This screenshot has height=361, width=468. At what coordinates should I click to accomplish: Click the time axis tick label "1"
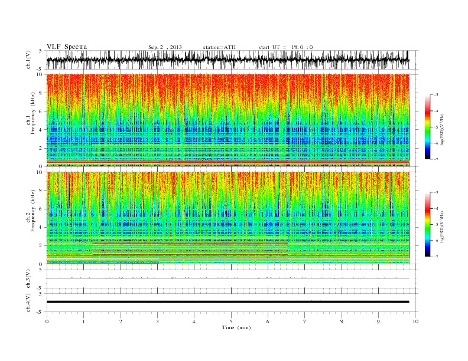coord(84,321)
